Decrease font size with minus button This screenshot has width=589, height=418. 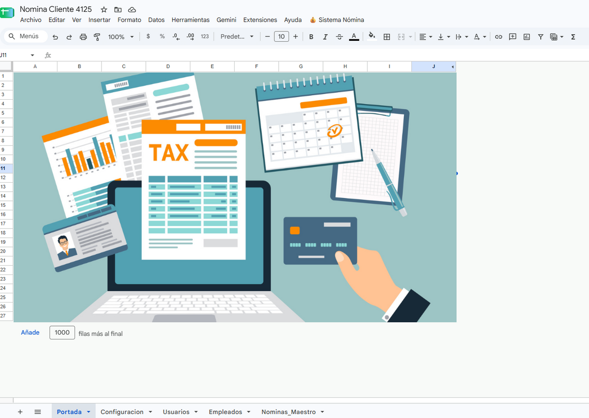(x=268, y=37)
